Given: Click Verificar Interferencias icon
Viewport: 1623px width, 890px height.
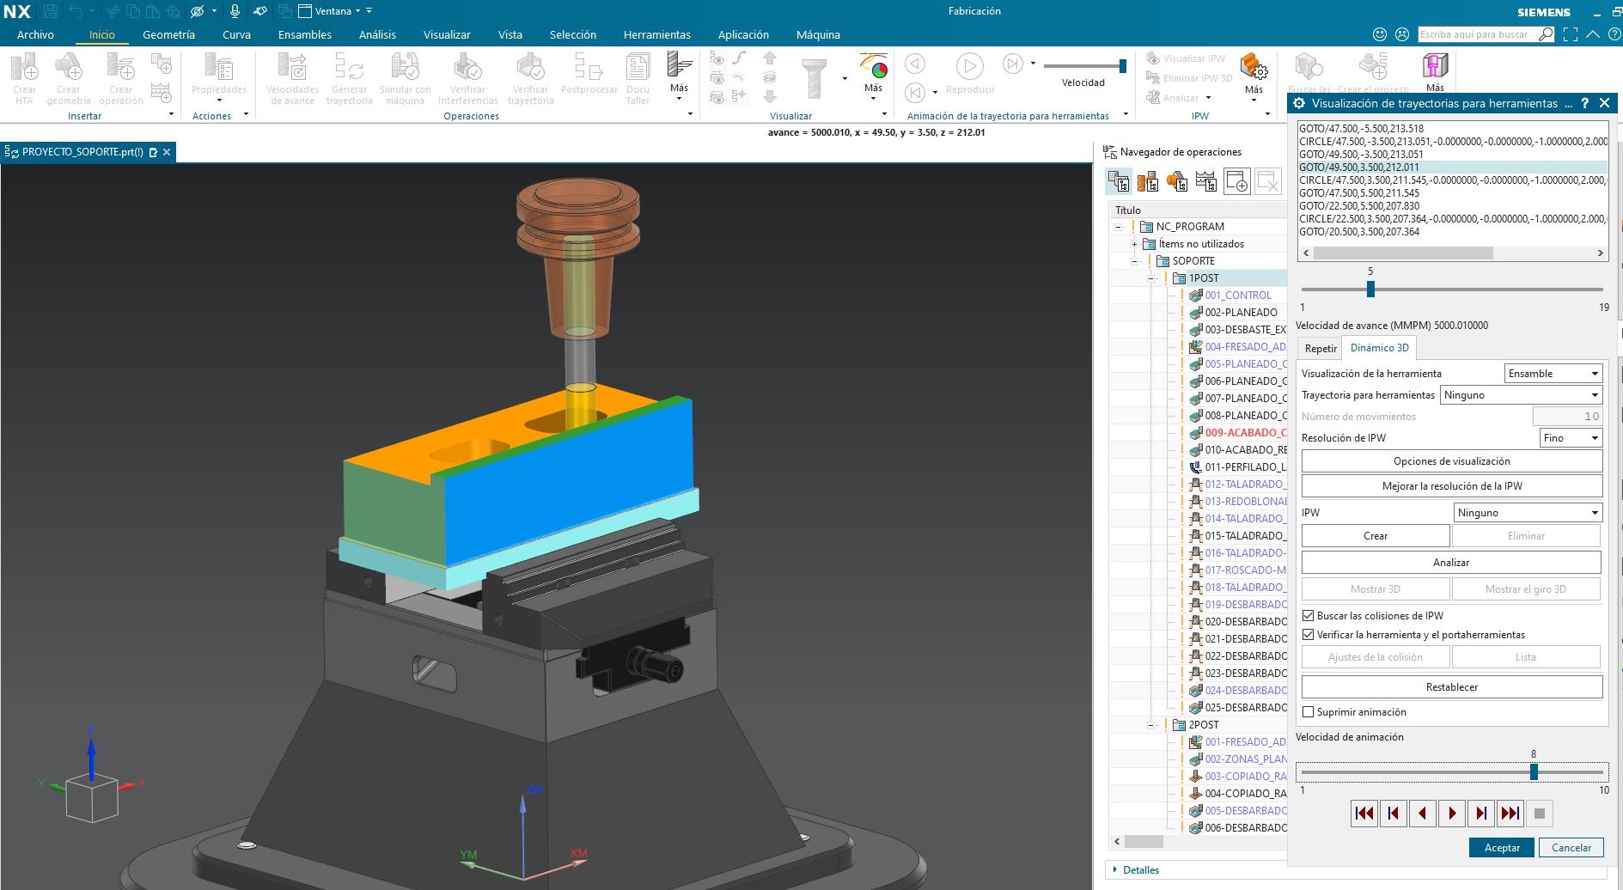Looking at the screenshot, I should [x=467, y=67].
